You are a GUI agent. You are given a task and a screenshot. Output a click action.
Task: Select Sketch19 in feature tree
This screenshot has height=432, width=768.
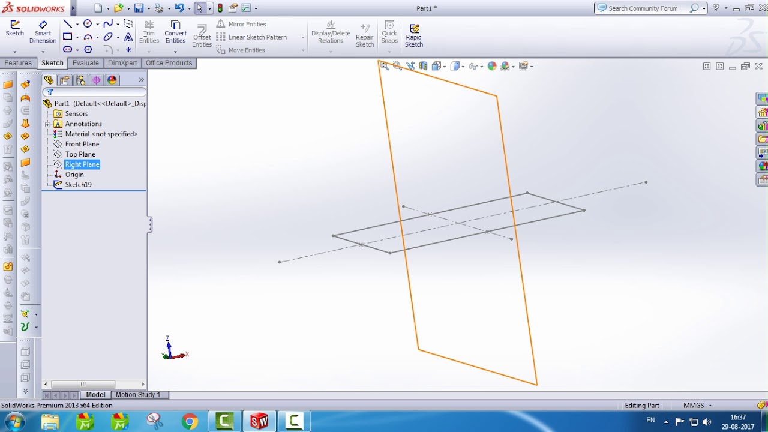[78, 185]
